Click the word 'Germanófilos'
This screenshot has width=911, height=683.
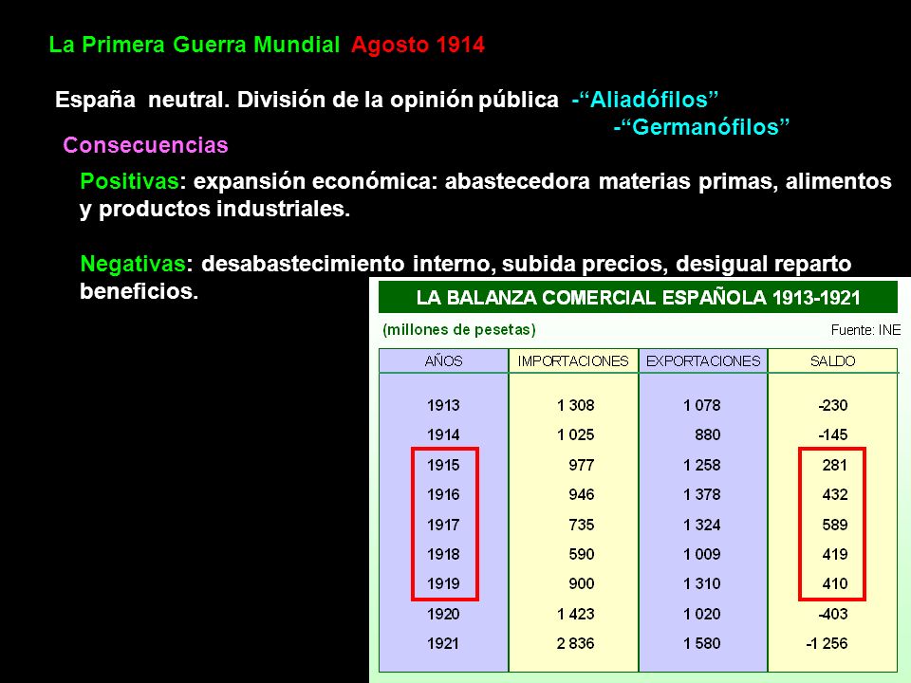(705, 126)
